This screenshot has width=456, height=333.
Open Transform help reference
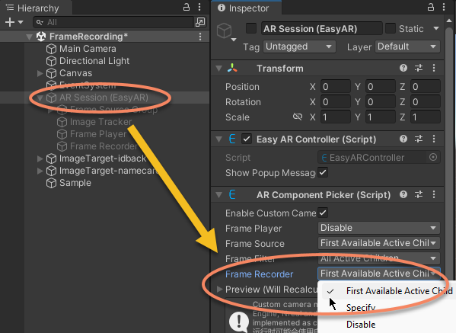pos(403,68)
